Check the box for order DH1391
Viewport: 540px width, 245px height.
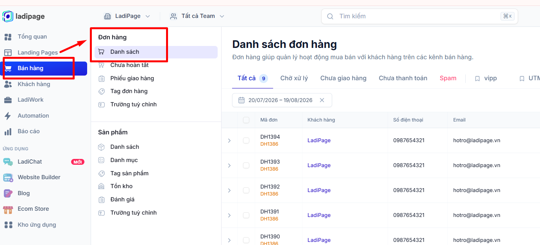[246, 215]
